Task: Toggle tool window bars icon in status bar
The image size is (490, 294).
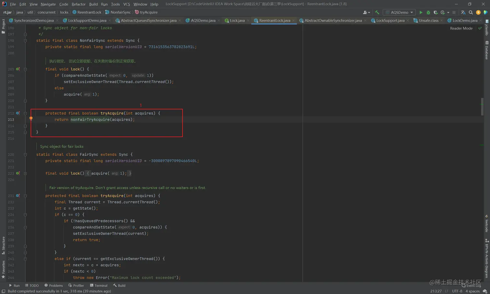Action: coord(3,291)
